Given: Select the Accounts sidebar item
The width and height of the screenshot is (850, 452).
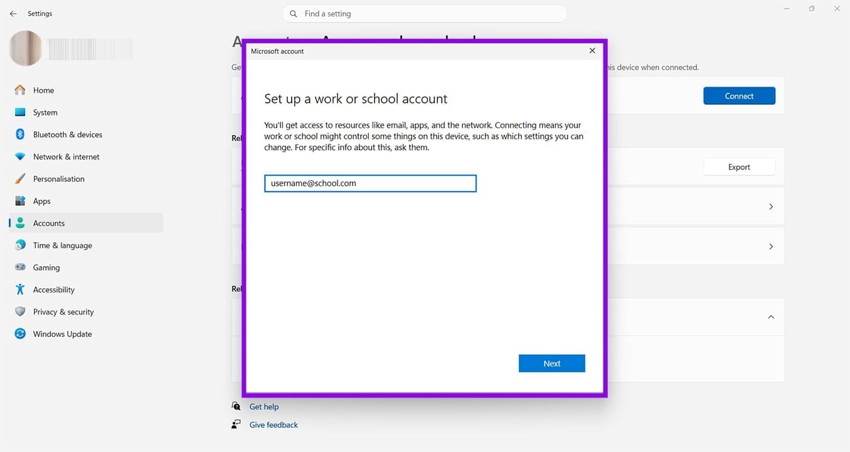Looking at the screenshot, I should [86, 223].
